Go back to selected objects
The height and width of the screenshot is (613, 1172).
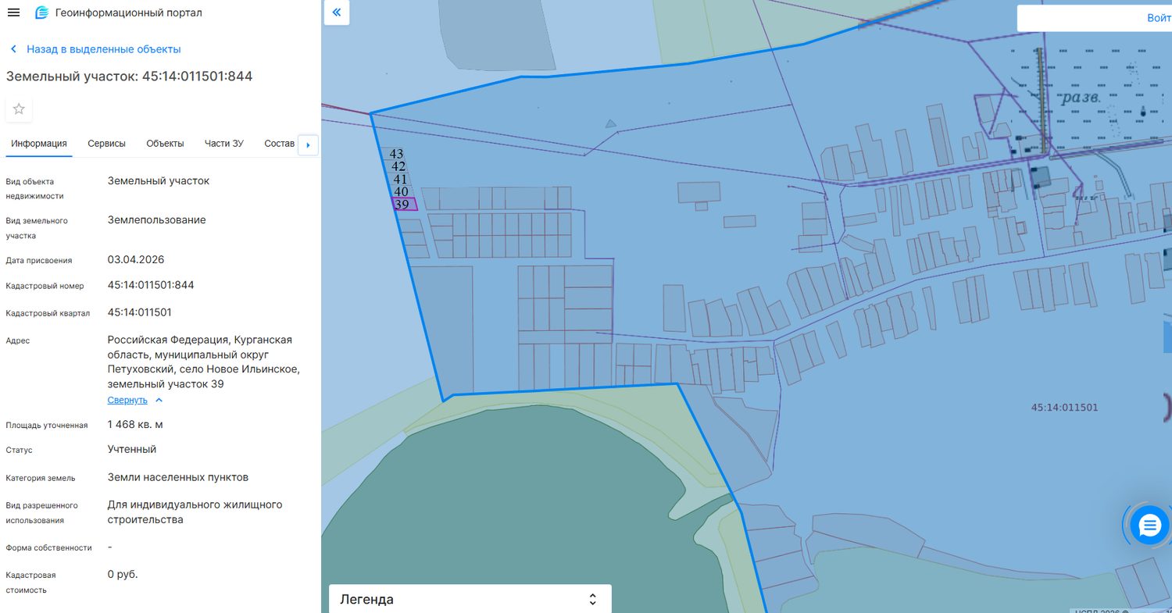coord(95,49)
